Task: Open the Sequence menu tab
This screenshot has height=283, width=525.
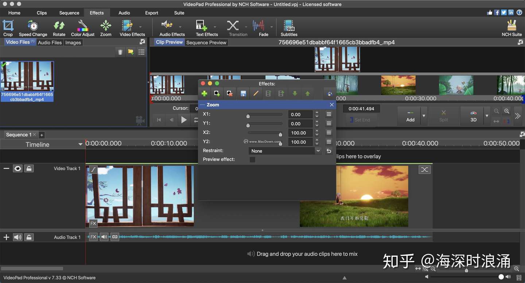Action: [x=69, y=13]
